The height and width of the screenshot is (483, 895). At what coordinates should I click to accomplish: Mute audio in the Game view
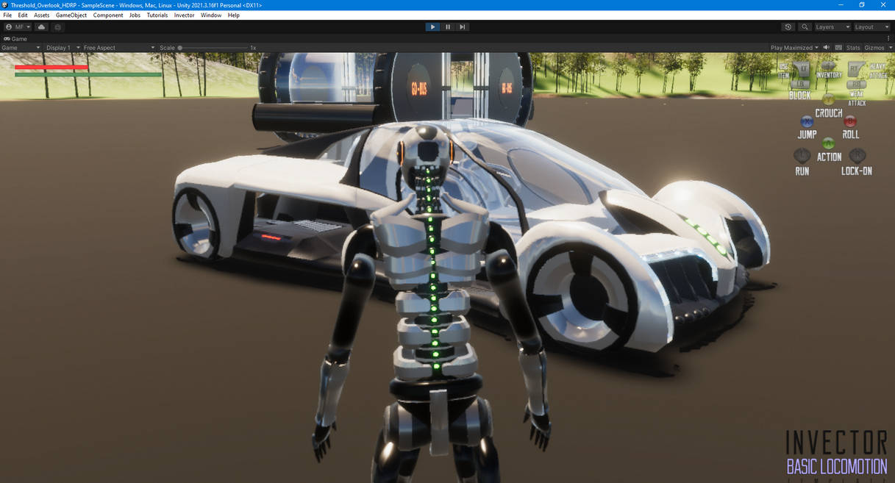pyautogui.click(x=825, y=47)
